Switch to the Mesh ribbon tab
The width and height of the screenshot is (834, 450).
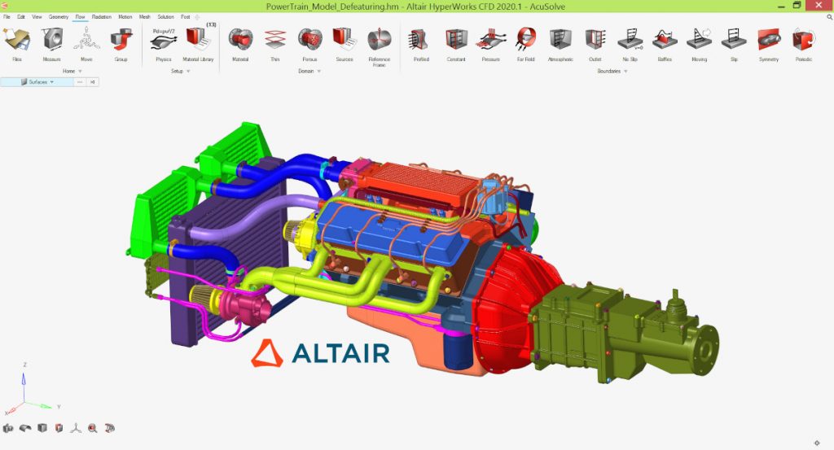tap(144, 16)
